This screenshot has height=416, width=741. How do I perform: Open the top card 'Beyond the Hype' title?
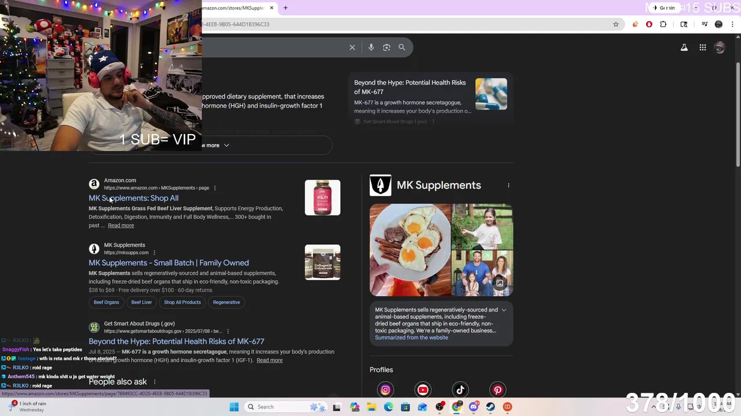point(410,87)
